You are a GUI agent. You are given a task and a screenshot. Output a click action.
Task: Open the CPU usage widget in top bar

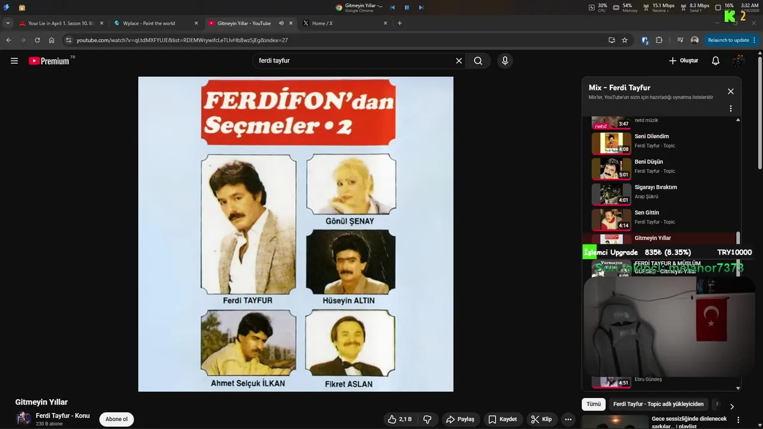pos(598,8)
